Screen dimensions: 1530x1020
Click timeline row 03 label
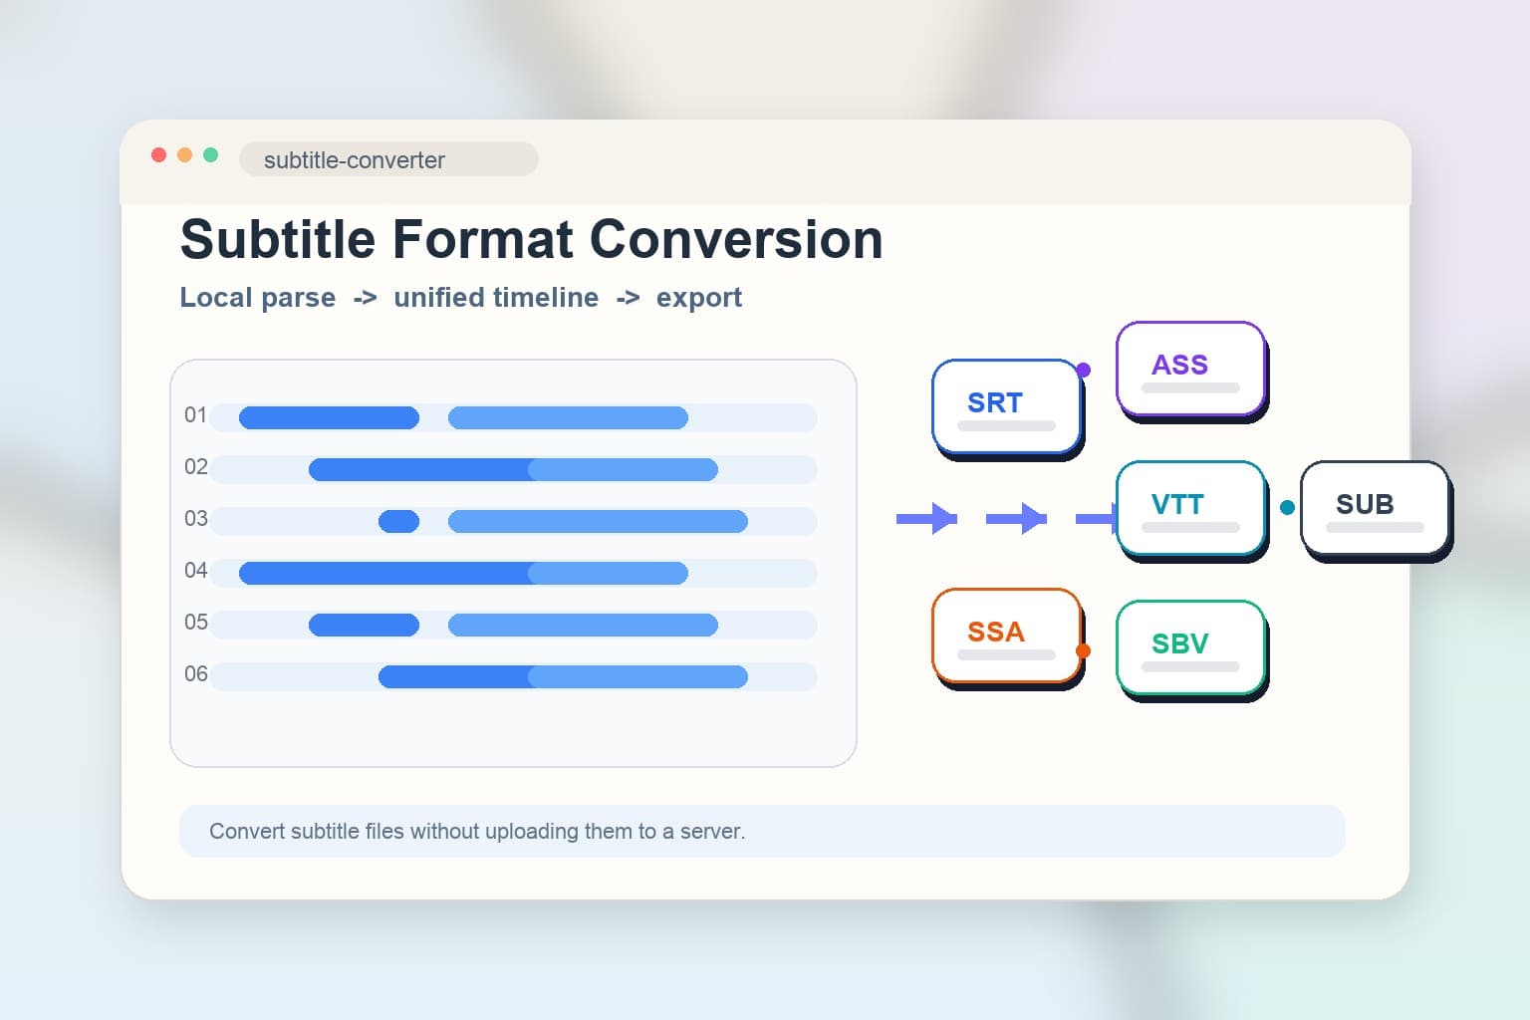195,519
